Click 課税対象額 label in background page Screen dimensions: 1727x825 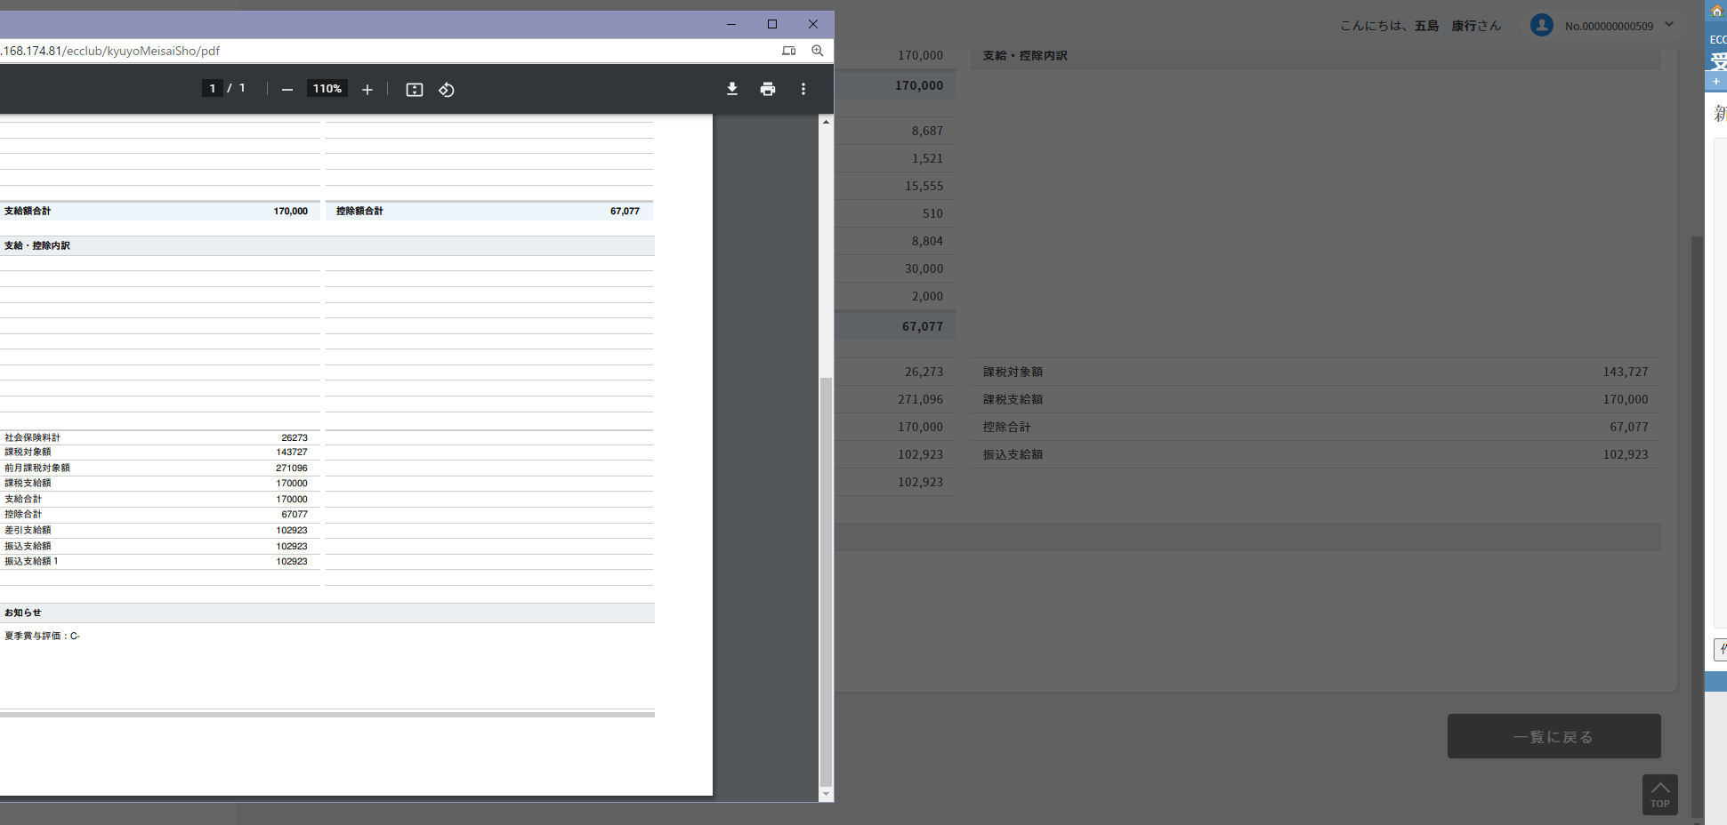pos(1013,372)
